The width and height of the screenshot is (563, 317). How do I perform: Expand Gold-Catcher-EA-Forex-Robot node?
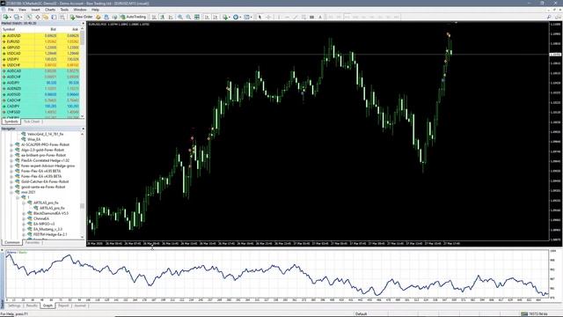11,181
